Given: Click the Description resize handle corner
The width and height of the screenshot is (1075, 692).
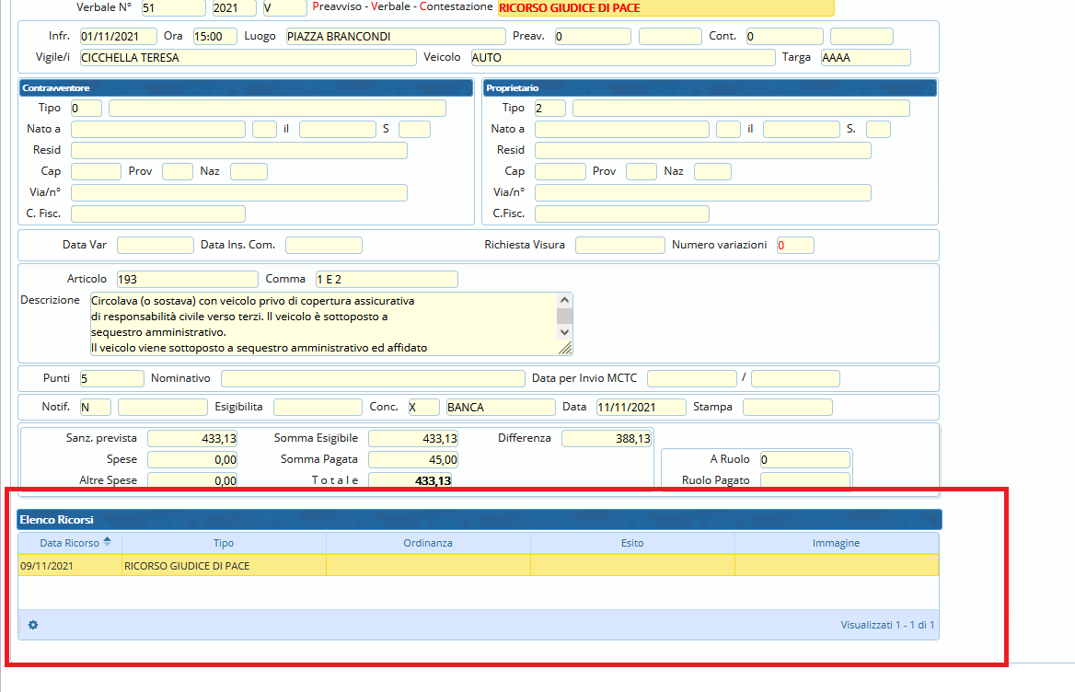Looking at the screenshot, I should [x=565, y=348].
